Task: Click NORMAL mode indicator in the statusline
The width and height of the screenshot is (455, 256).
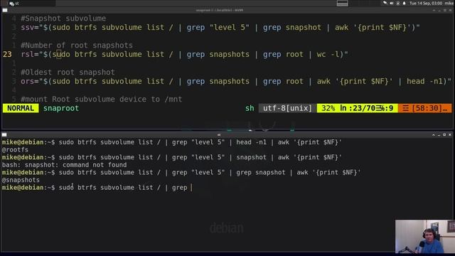Action: [x=21, y=108]
